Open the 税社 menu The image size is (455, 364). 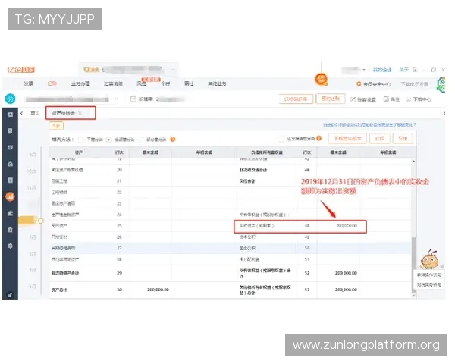pos(189,83)
